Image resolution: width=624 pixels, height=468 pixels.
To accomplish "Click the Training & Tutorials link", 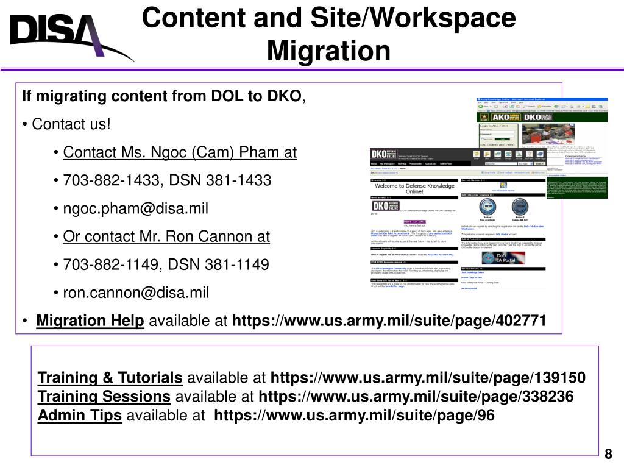I will 110,378.
